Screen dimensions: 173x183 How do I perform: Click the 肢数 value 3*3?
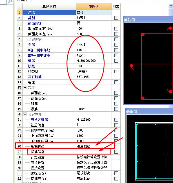click(x=94, y=66)
